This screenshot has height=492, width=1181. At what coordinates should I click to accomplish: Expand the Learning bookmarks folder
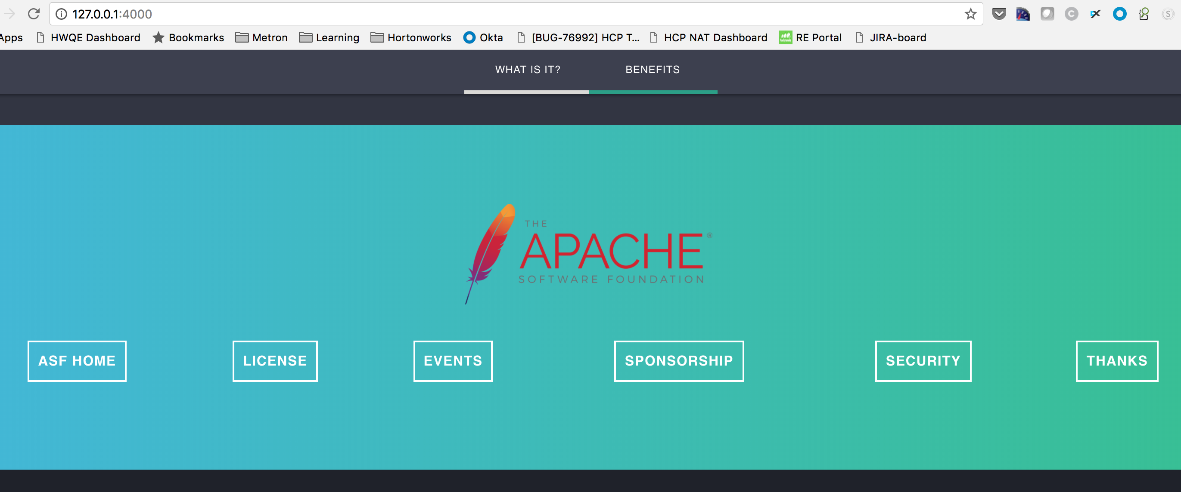329,37
